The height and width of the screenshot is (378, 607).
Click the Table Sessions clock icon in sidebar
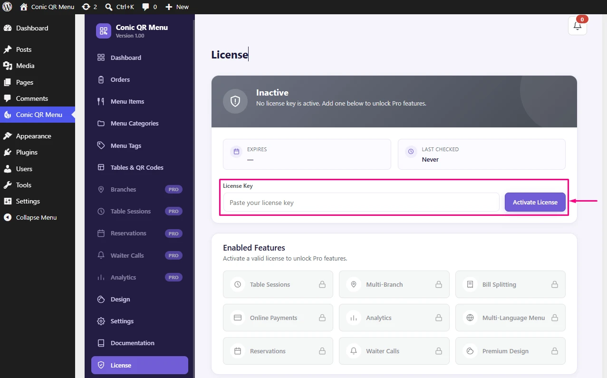(x=101, y=211)
